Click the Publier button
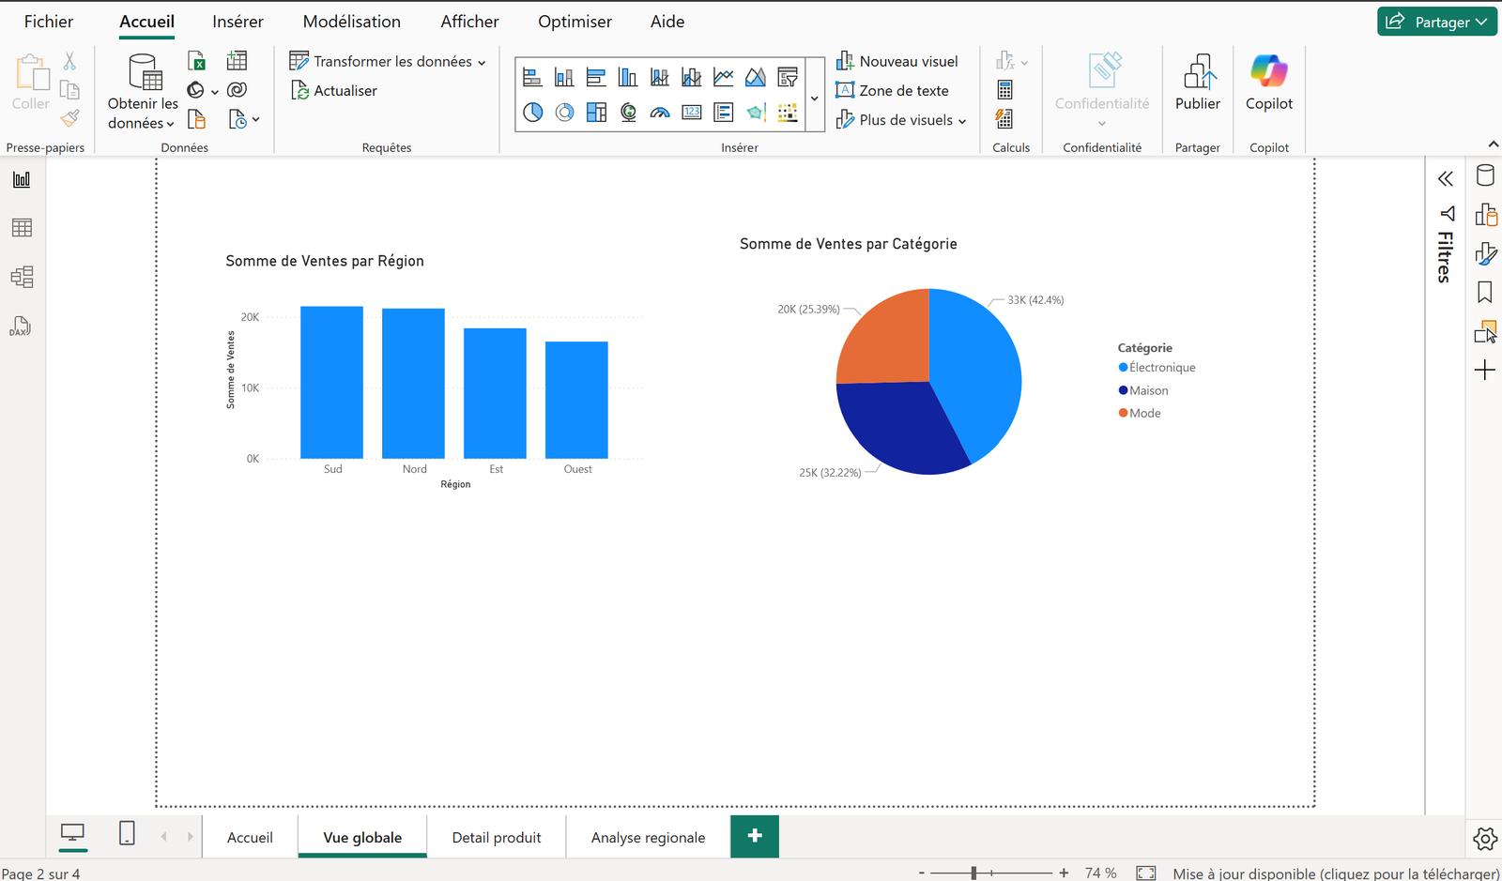The height and width of the screenshot is (881, 1502). coord(1198,83)
